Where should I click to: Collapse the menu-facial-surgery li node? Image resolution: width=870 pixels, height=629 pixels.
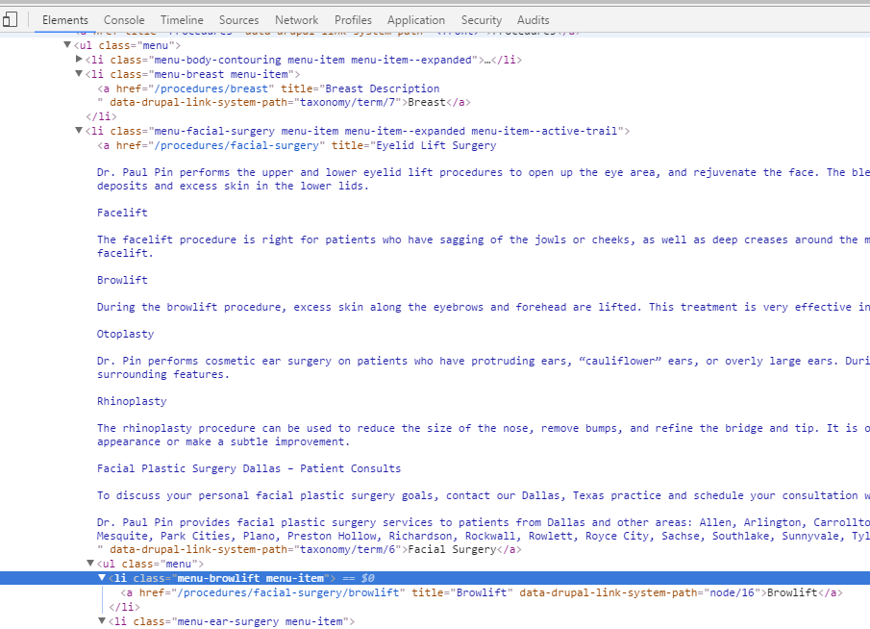click(x=80, y=132)
